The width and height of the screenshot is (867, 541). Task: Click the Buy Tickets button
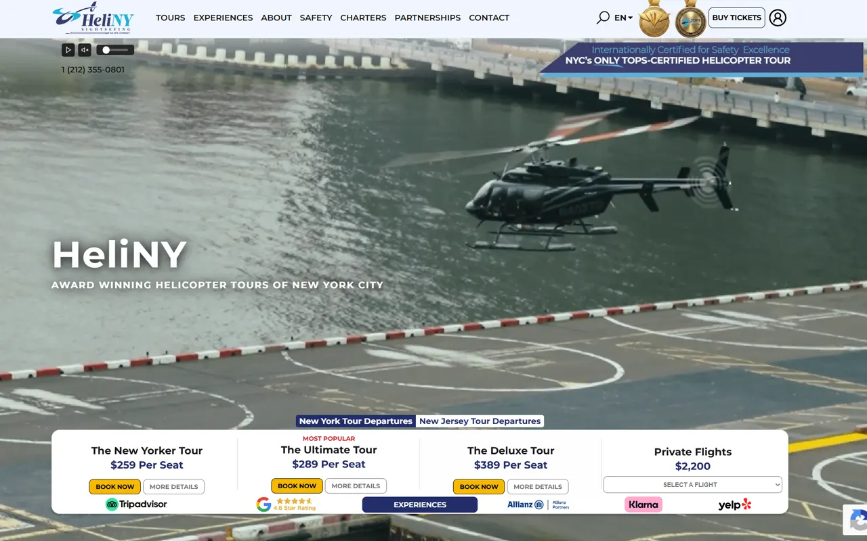(x=737, y=18)
